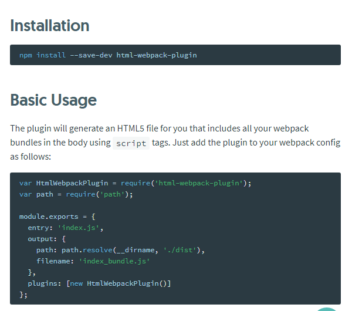
Task: Click the npm install --save-dev html-webpack-plugin command
Action: tap(108, 55)
